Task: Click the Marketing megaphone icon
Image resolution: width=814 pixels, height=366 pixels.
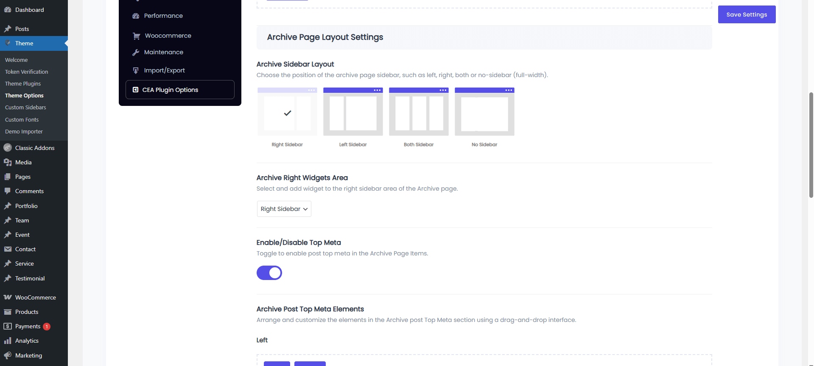Action: 8,355
